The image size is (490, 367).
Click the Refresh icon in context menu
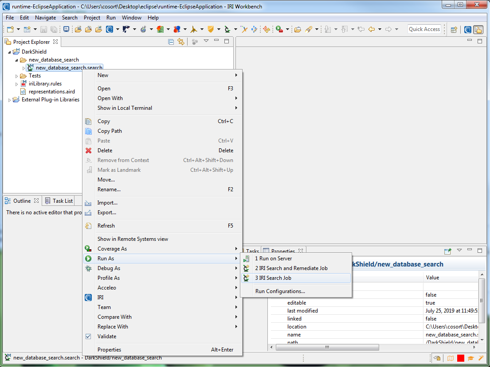88,226
